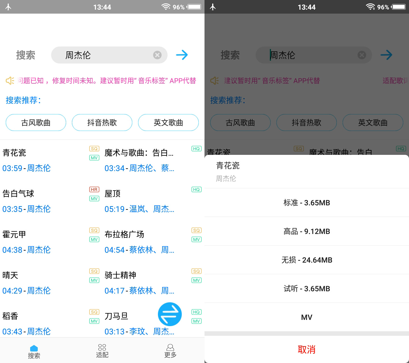Choose 试听 - 3.65MB preview option
The image size is (409, 363).
coord(307,288)
